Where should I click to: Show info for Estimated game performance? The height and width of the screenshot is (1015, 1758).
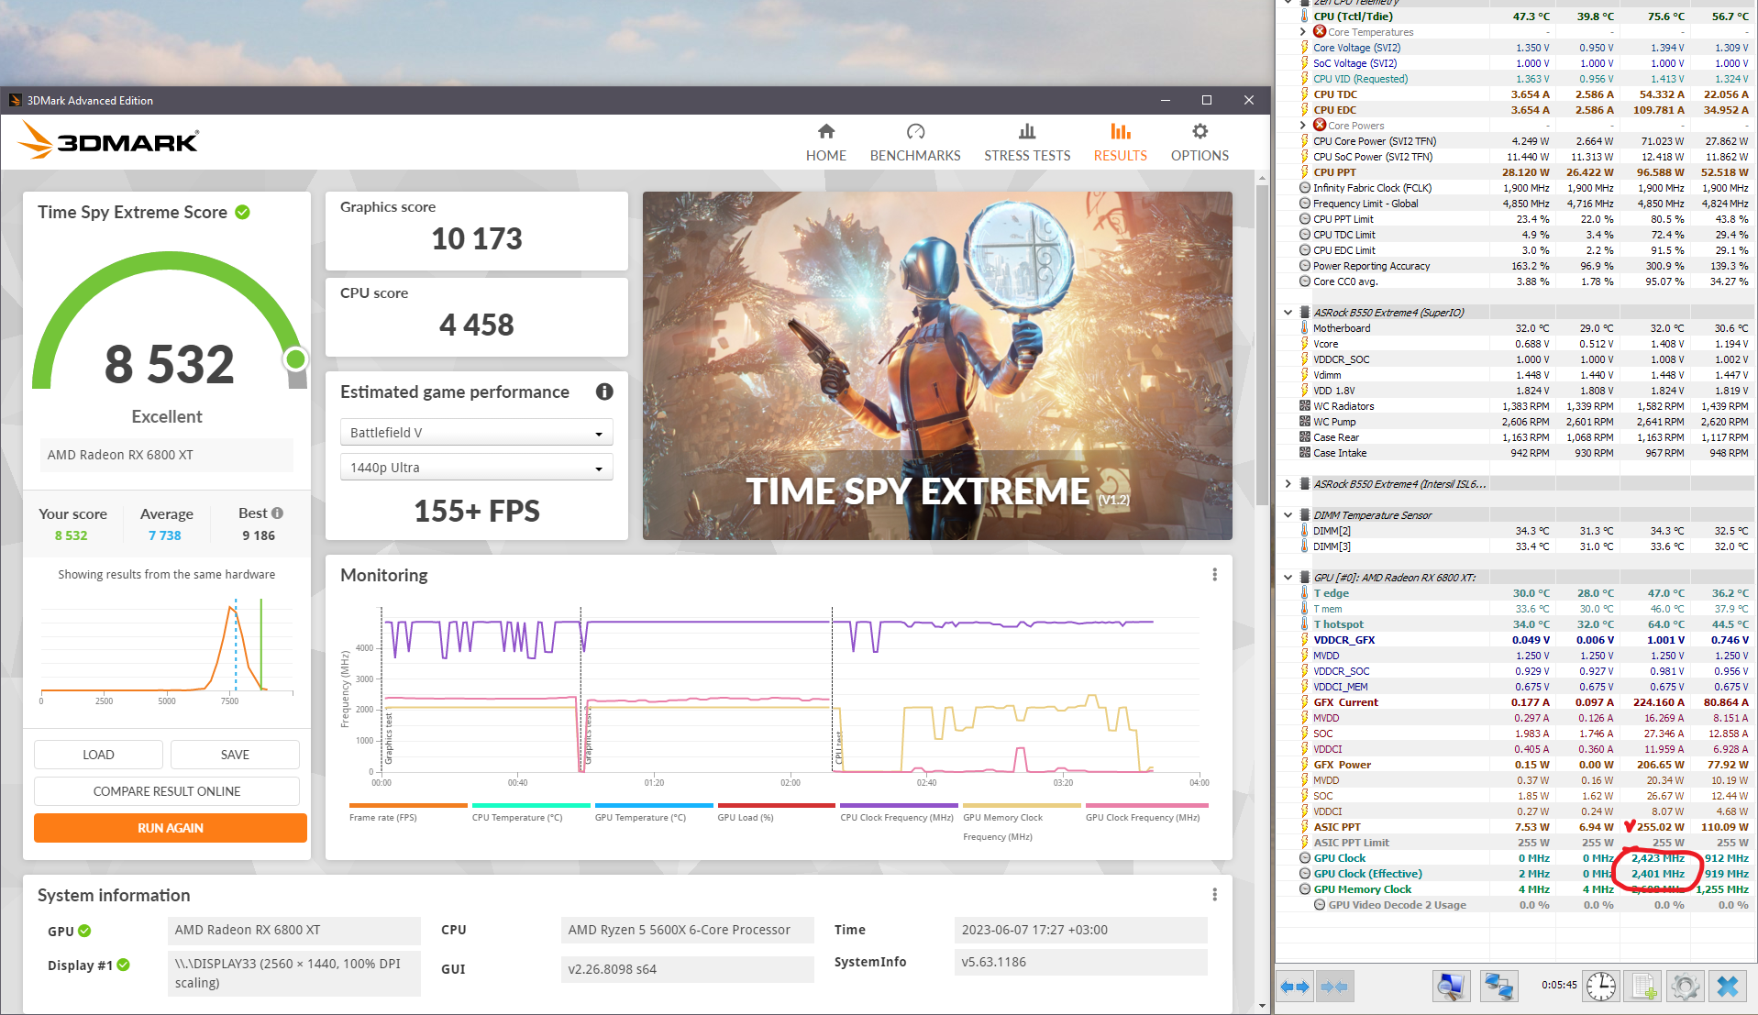tap(604, 392)
